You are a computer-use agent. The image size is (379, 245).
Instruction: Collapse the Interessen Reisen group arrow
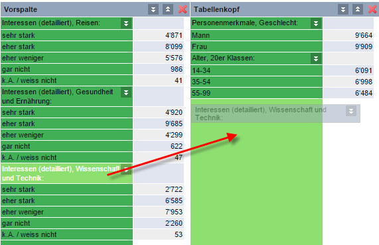pyautogui.click(x=126, y=23)
